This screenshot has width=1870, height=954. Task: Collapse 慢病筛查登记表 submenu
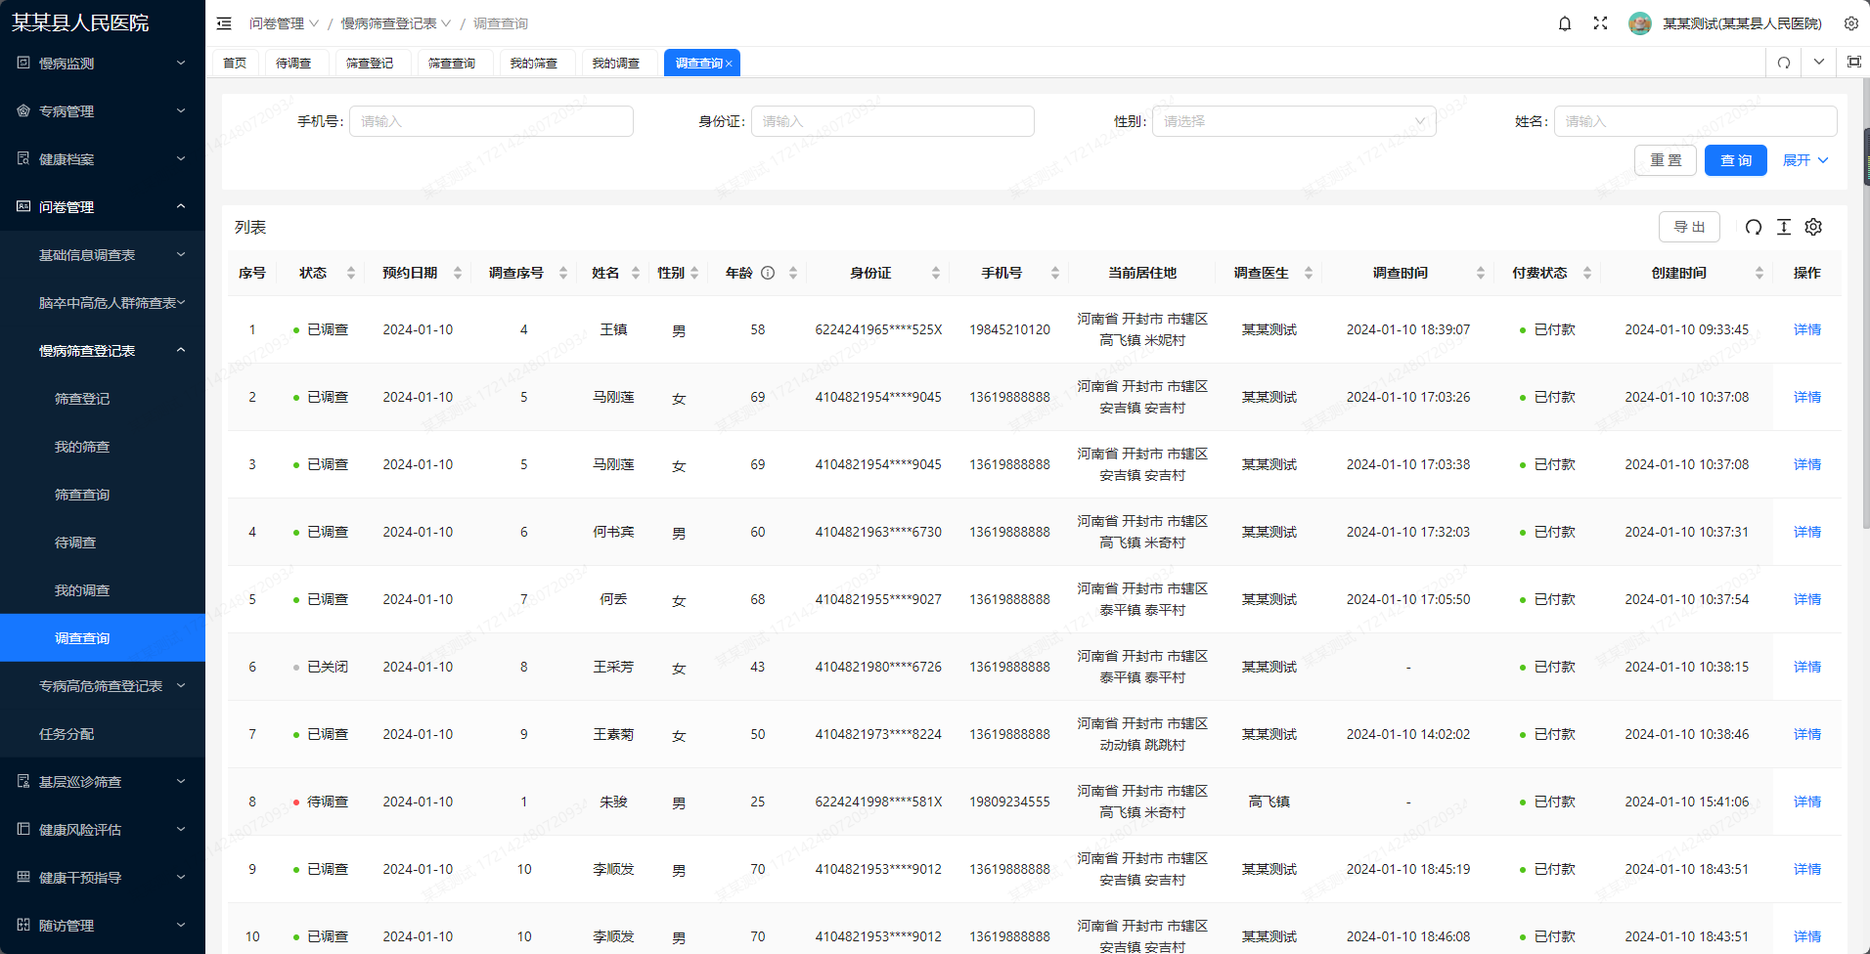coord(103,351)
